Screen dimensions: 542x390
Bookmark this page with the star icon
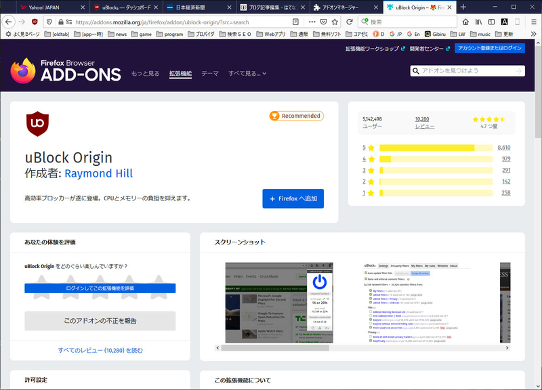coord(335,22)
